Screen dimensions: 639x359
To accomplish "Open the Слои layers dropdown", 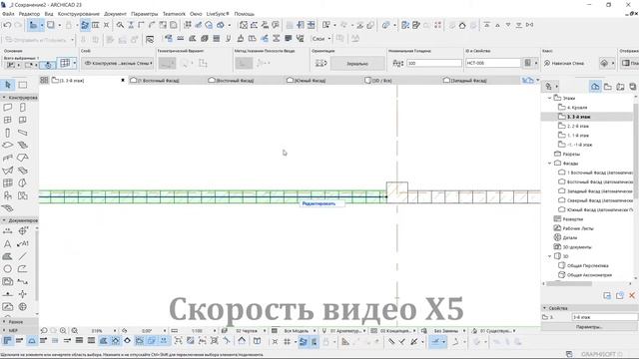I will [x=321, y=39].
